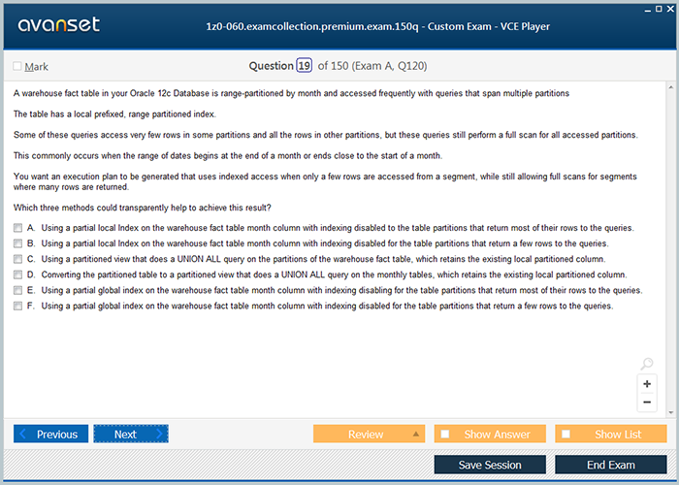Screen dimensions: 679x485
Task: Close the VCE Player window
Action: pos(670,9)
